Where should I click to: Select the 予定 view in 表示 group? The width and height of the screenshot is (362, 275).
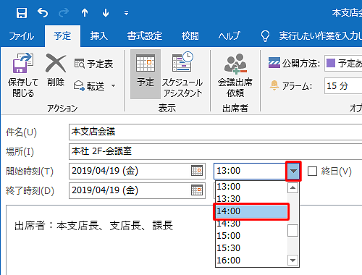[x=146, y=74]
